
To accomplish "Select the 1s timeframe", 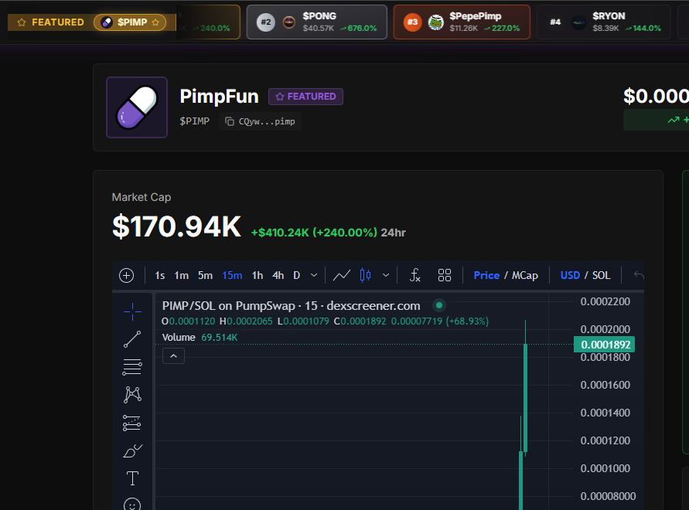I will tap(160, 275).
